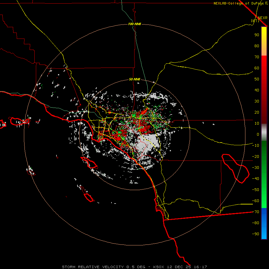This screenshot has width=269, height=269.
Task: Click the 80 value on the velocity scale
Action: click(257, 46)
